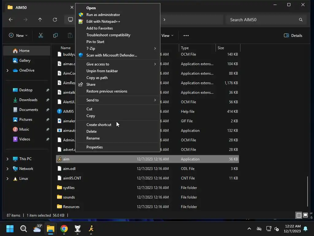Screen dimensions: 314x236
Task: Toggle the Details pane button
Action: click(293, 36)
